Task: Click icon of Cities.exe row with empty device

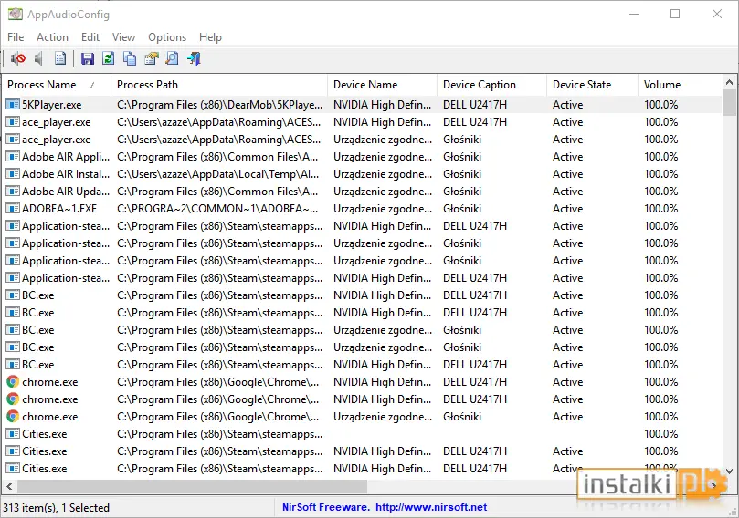Action: pos(13,434)
